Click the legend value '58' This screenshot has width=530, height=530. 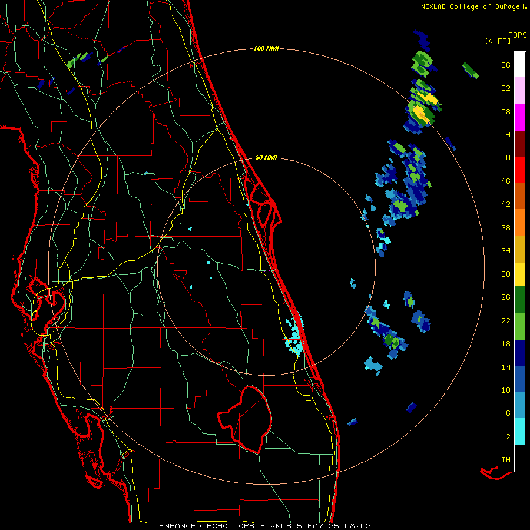(506, 111)
